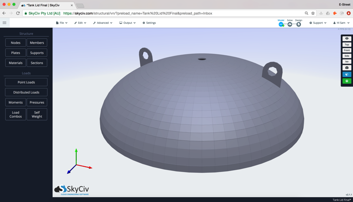Bookmark page with the star icon
The width and height of the screenshot is (353, 202).
(x=313, y=13)
